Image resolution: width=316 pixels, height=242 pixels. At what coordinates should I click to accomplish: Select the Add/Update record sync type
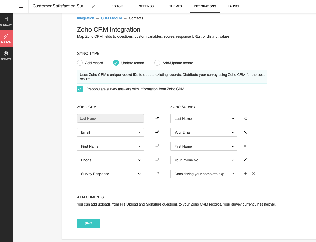coord(157,63)
